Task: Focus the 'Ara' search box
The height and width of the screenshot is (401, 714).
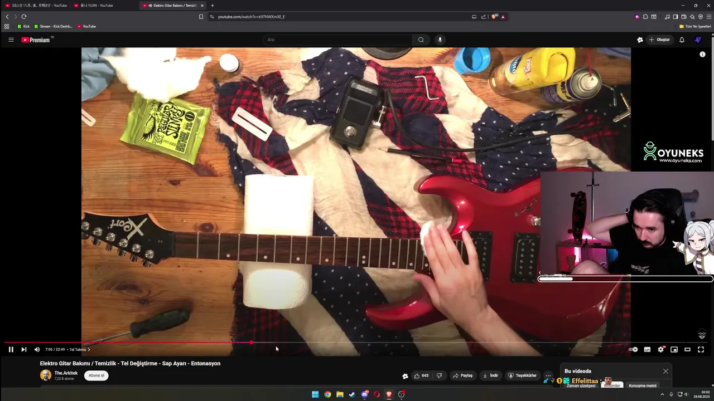Action: pyautogui.click(x=337, y=40)
